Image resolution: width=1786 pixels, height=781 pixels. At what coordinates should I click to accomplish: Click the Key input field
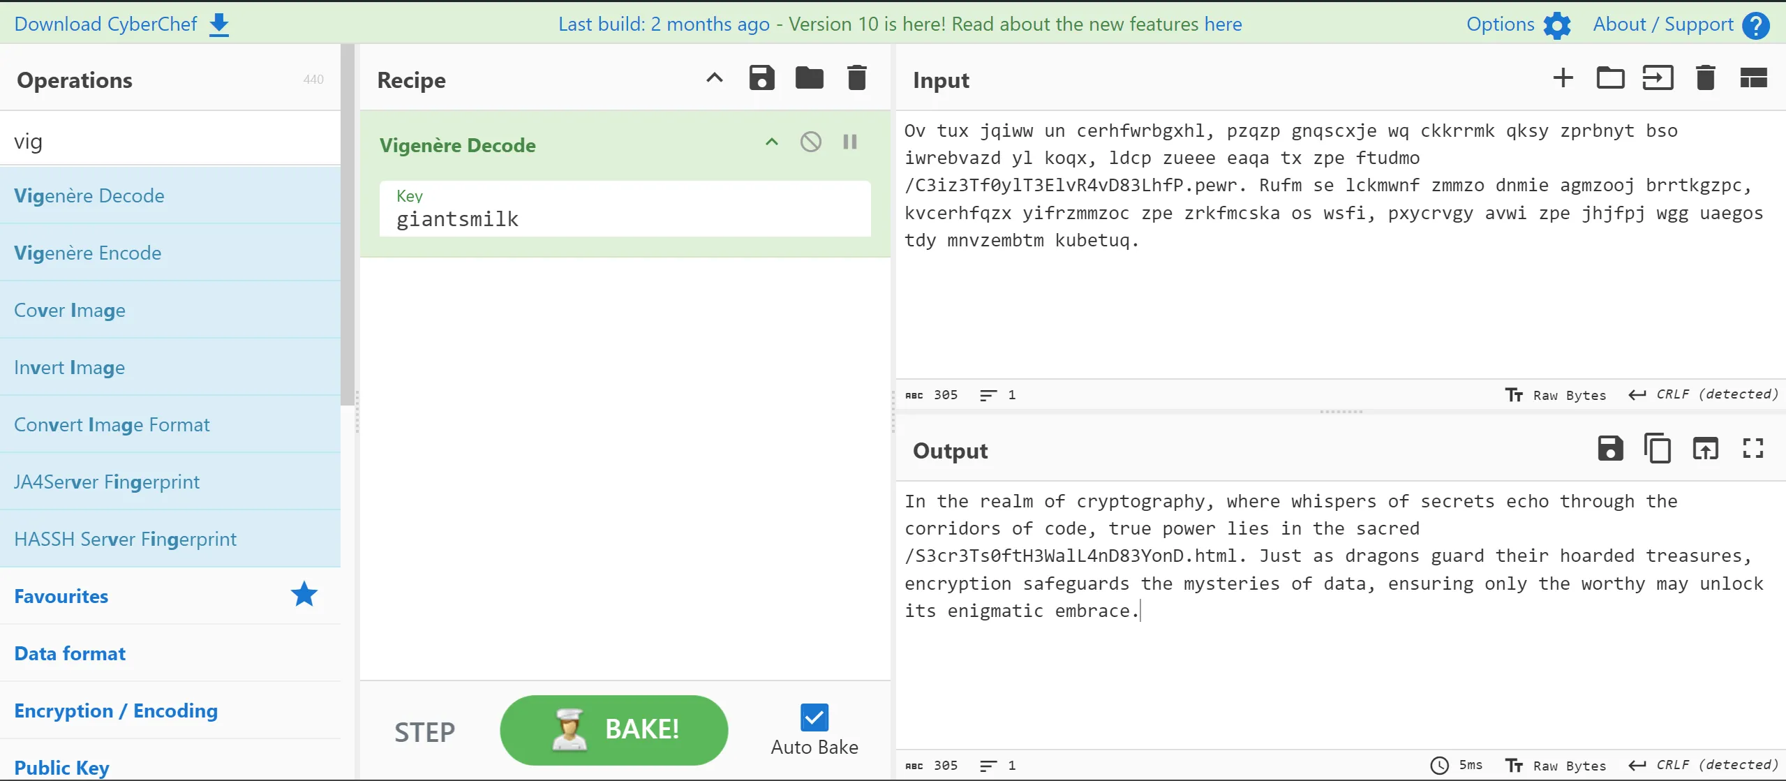tap(625, 219)
